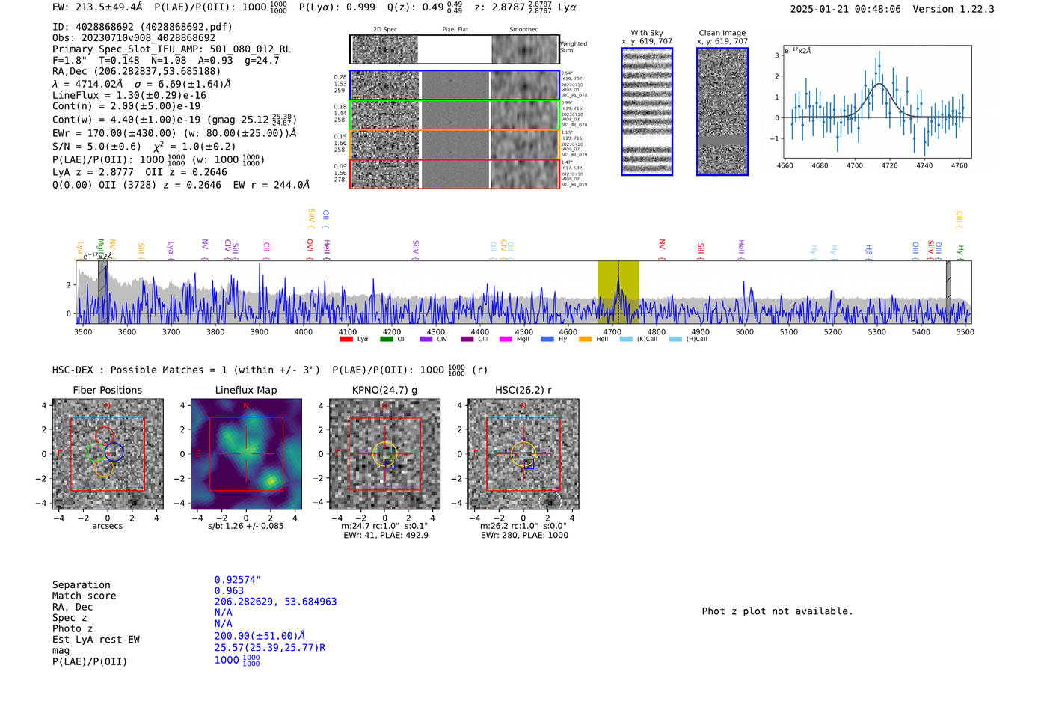Click the red OVI line label

(310, 248)
